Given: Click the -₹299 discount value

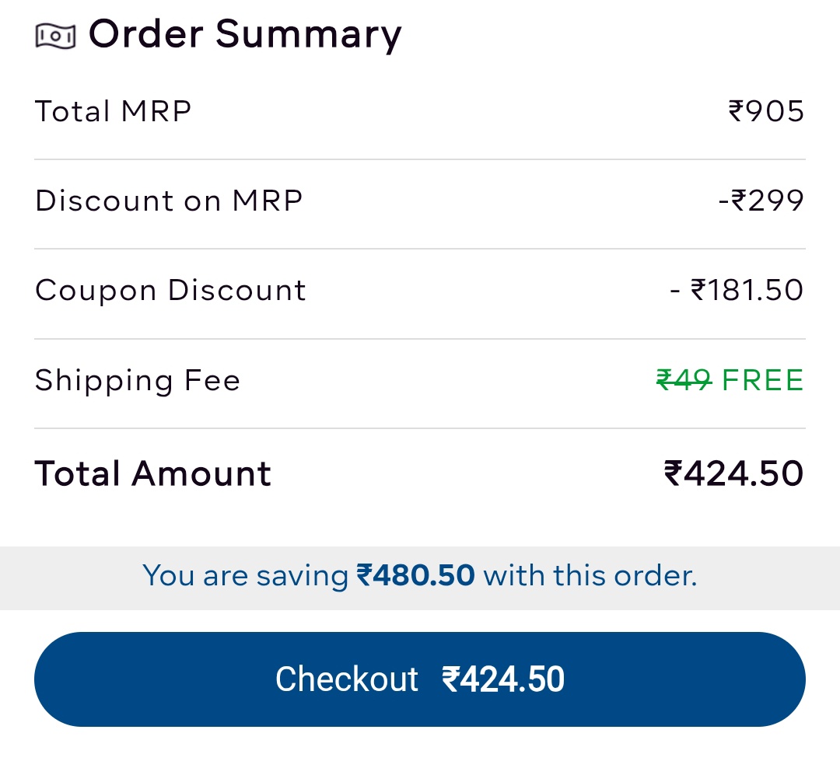Looking at the screenshot, I should pos(761,201).
